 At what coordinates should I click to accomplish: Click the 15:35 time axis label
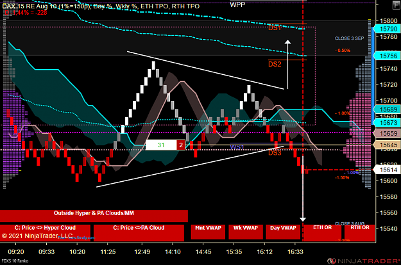234,252
